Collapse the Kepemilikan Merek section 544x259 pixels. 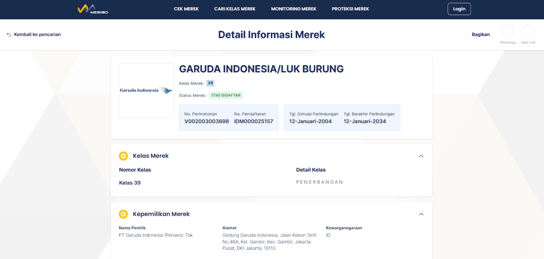point(421,214)
